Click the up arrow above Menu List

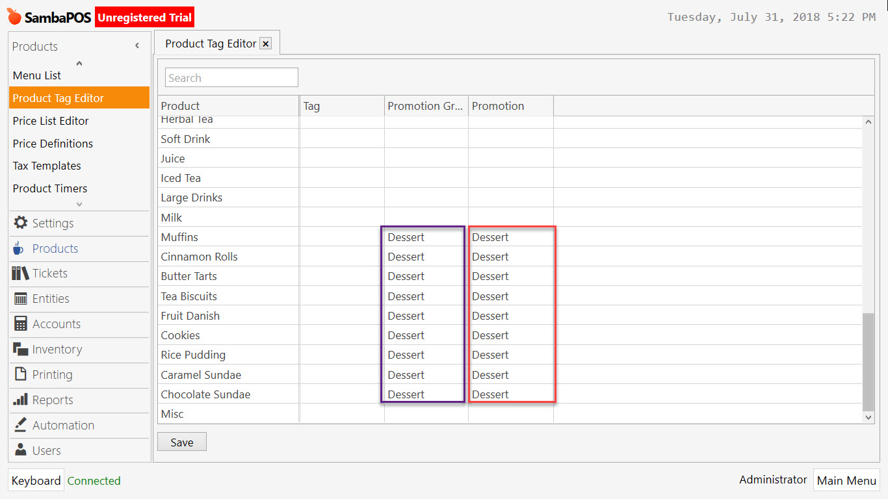[x=79, y=62]
